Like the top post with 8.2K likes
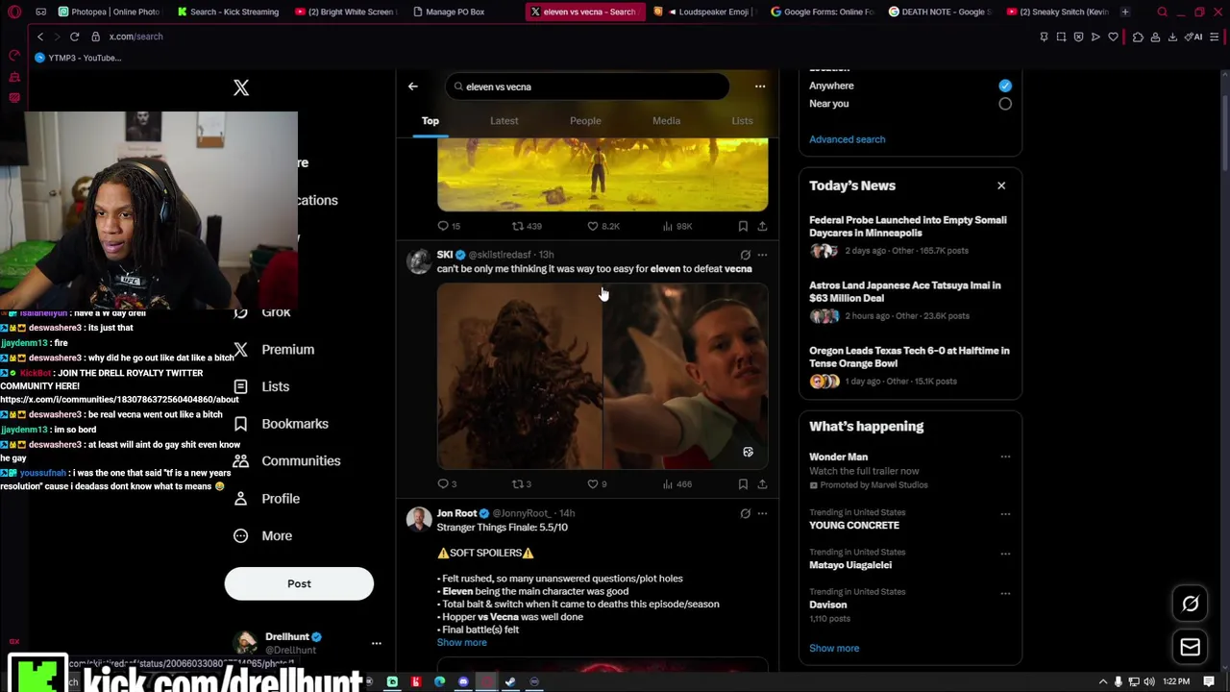This screenshot has width=1230, height=692. (x=603, y=226)
